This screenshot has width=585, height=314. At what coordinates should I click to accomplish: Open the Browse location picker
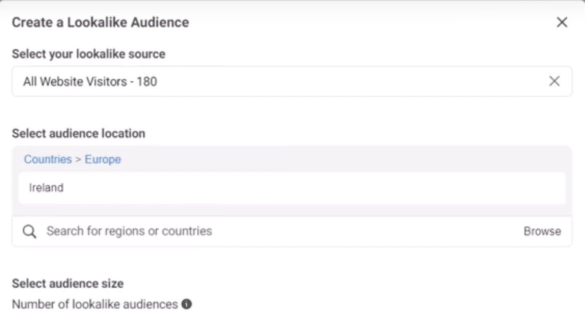coord(542,231)
